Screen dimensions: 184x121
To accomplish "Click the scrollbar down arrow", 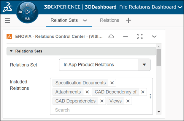I will pyautogui.click(x=159, y=112).
